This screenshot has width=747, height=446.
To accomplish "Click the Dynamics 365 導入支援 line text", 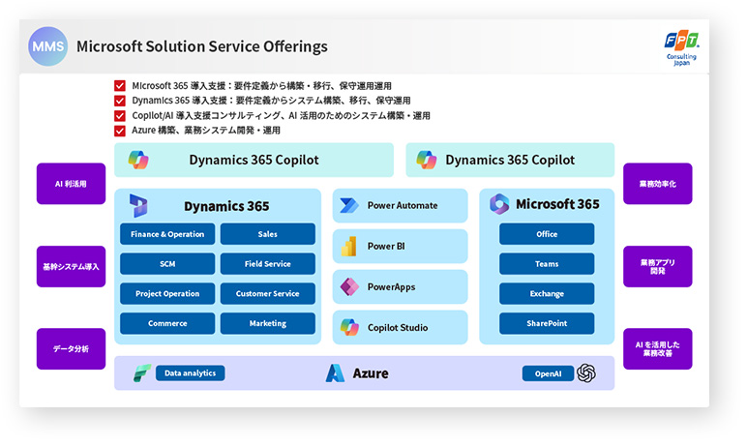I will (x=271, y=101).
